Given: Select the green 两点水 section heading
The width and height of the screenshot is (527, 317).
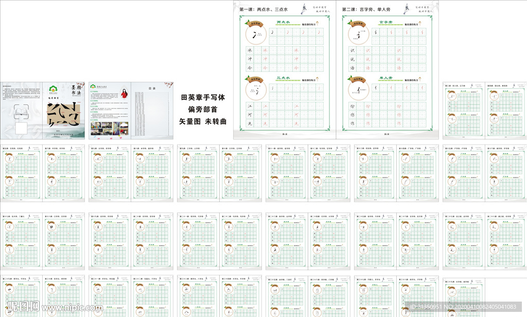Looking at the screenshot, I should tap(283, 22).
